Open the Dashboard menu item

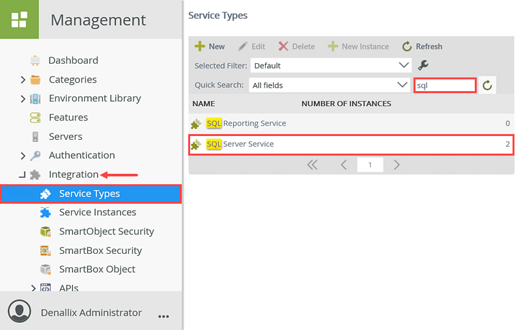74,61
